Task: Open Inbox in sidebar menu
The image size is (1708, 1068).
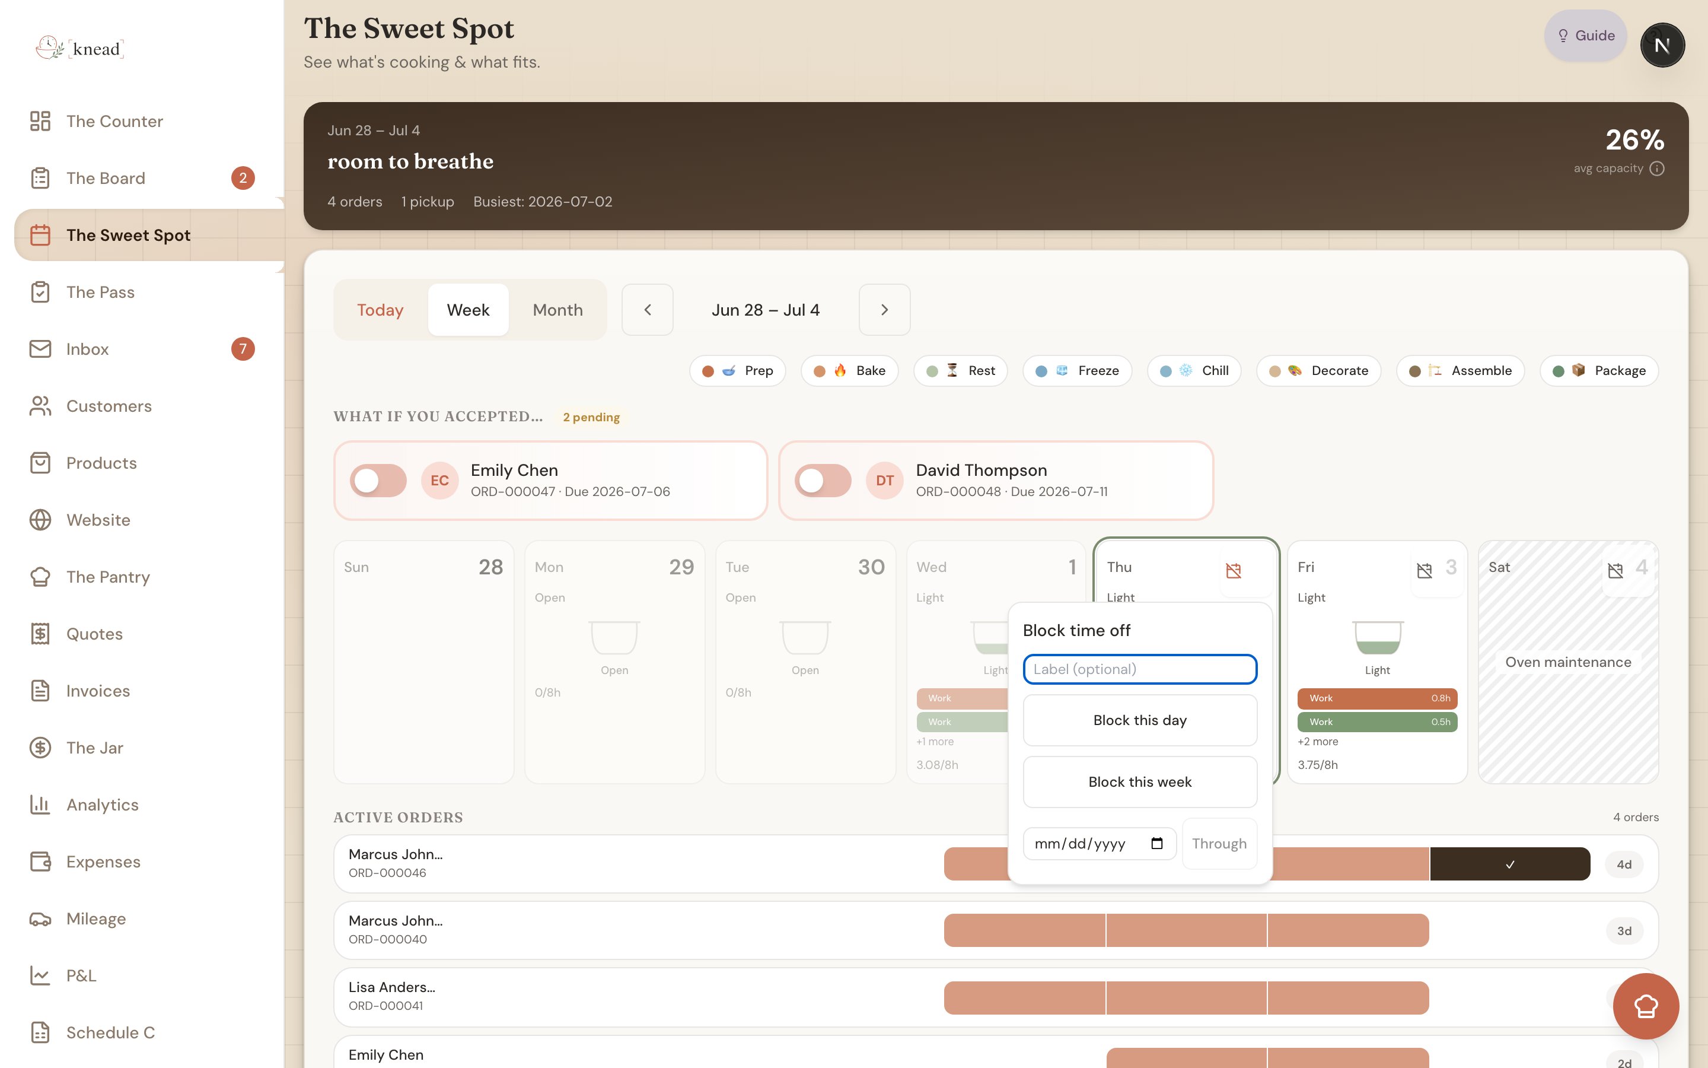Action: pos(142,349)
